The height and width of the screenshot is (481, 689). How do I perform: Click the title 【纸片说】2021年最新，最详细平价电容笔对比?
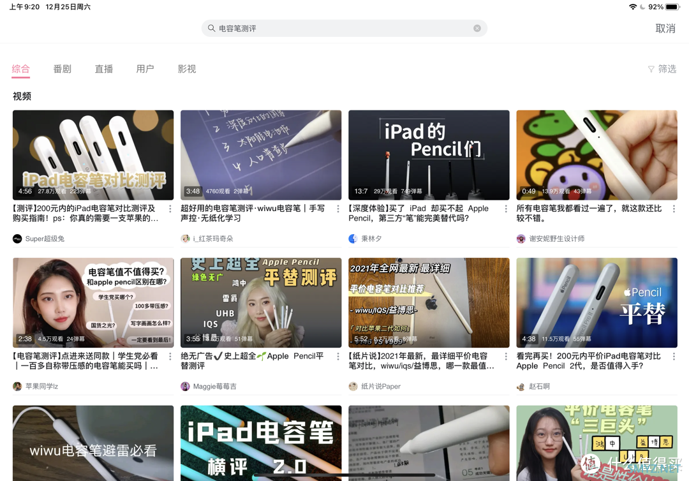[x=422, y=360]
